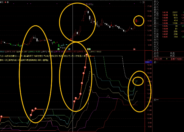This screenshot has height=132, width=184.
Task: Select the sell-four price 14.09
Action: 165,15
